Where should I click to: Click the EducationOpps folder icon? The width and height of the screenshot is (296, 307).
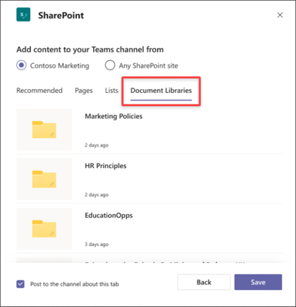[44, 229]
